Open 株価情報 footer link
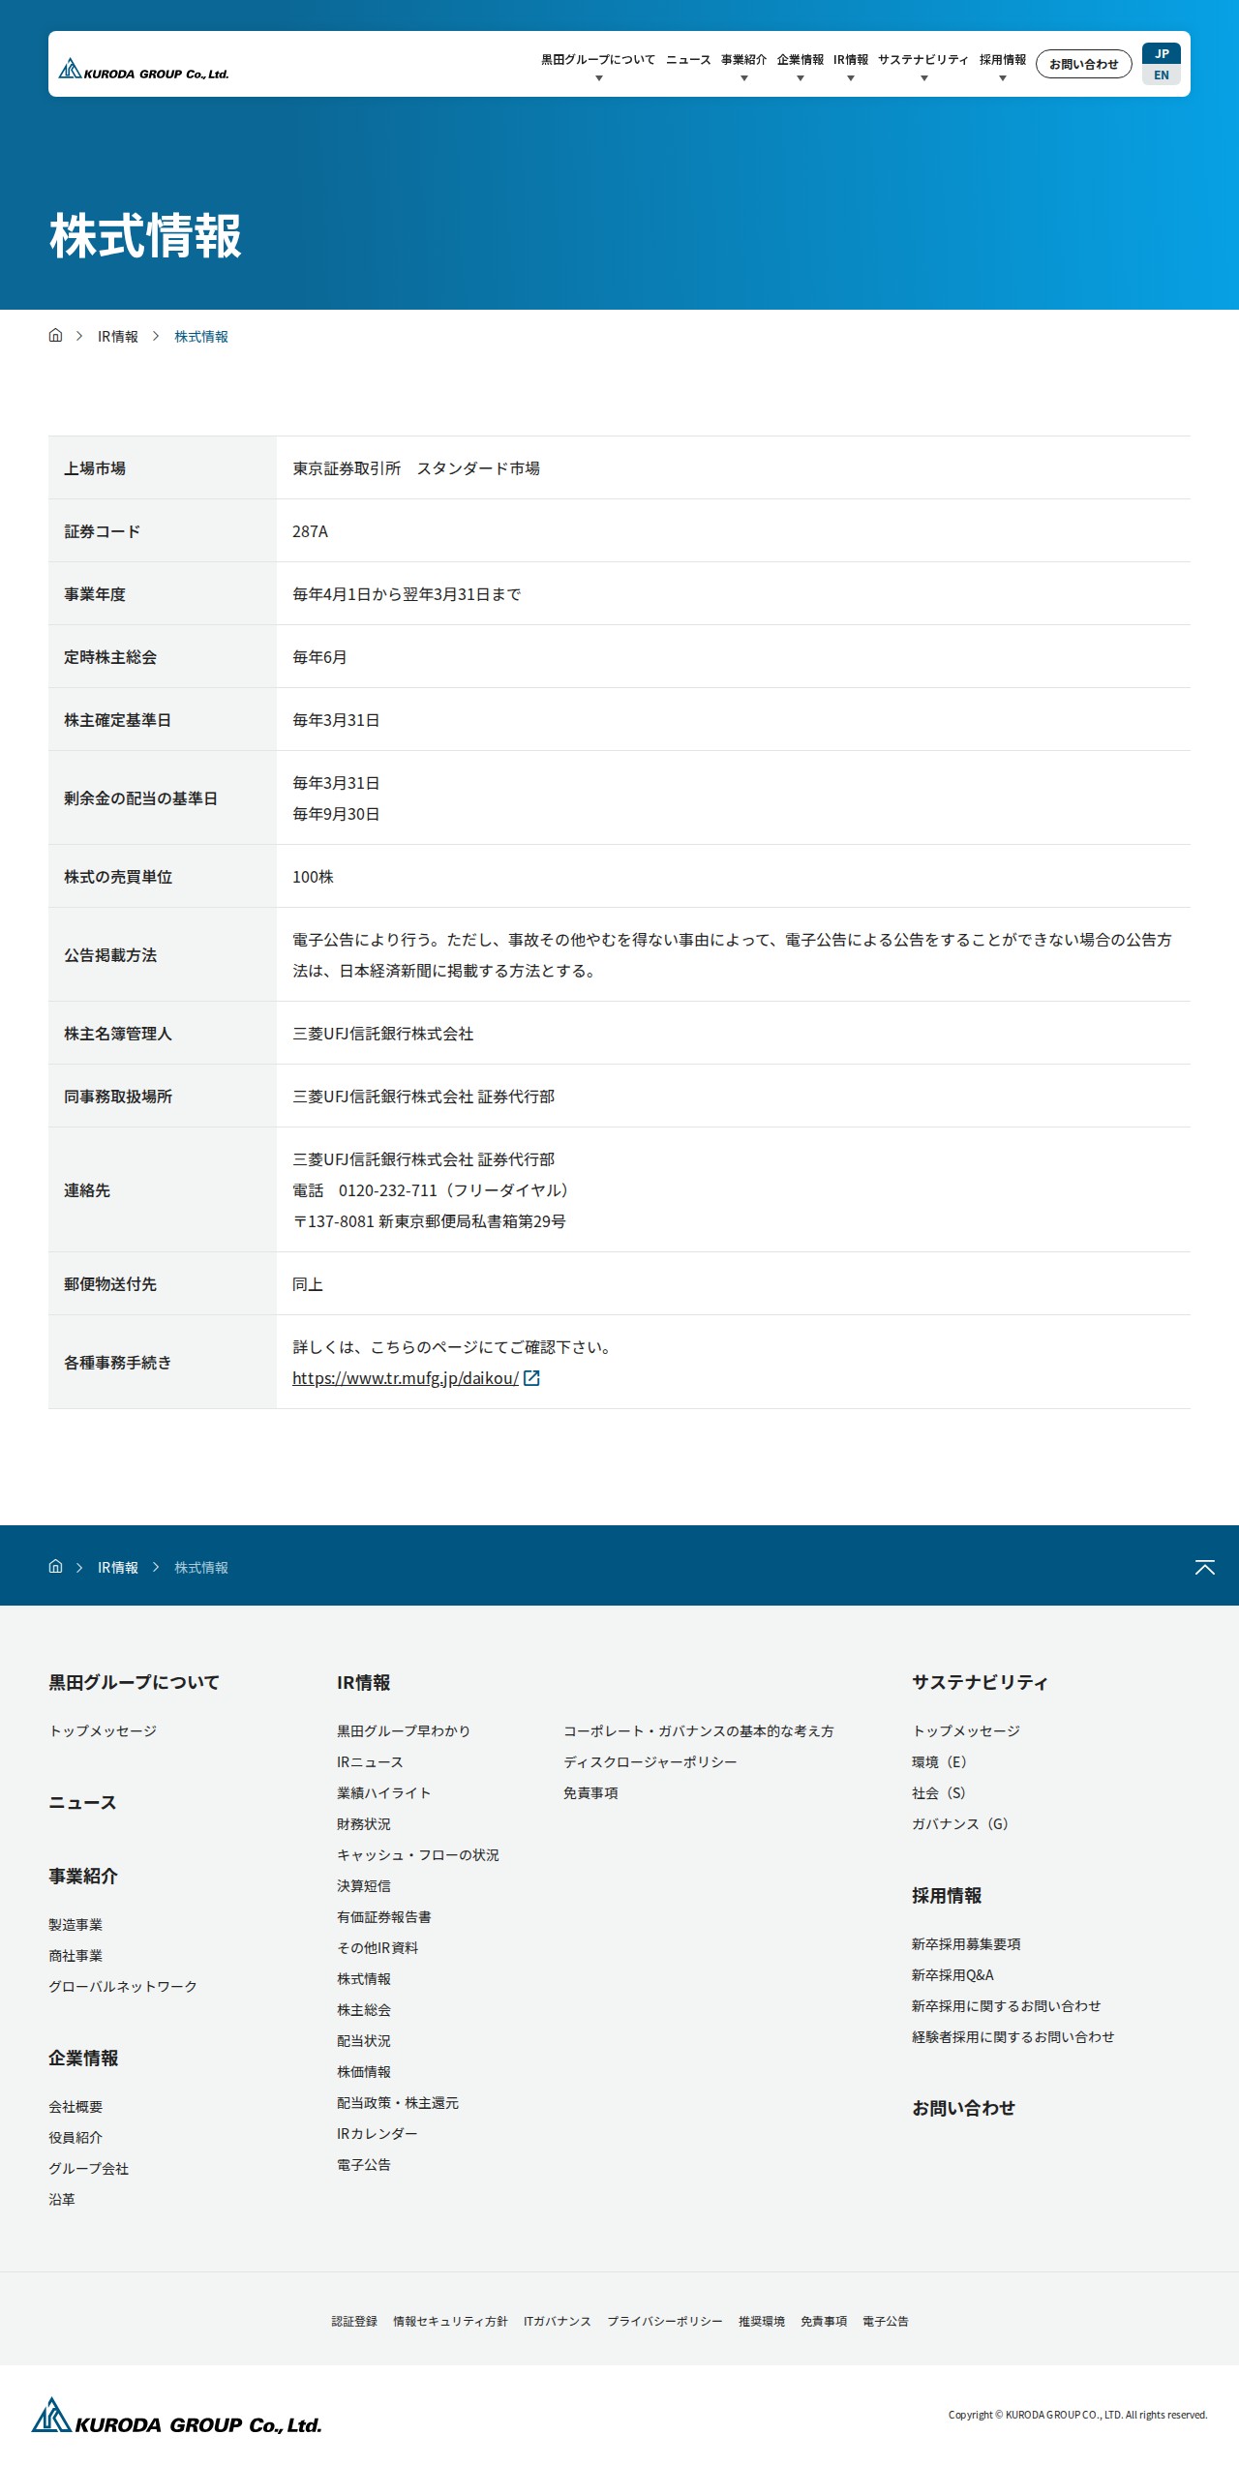Screen dimensions: 1239x2465 (x=364, y=2072)
